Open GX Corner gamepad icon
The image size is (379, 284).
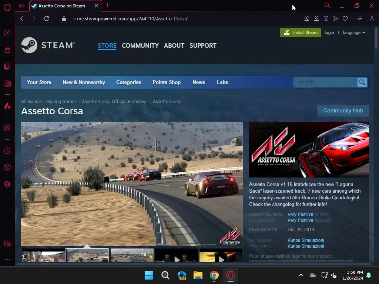(x=22, y=6)
